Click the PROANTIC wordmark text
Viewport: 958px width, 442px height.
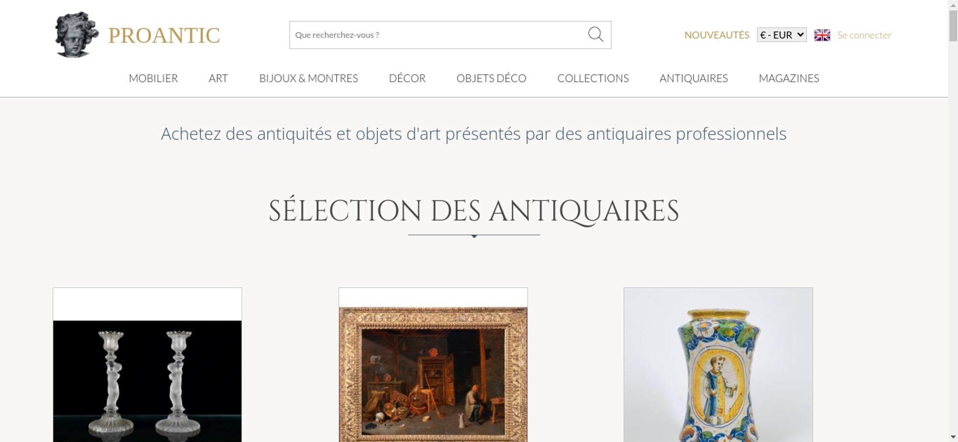(164, 35)
